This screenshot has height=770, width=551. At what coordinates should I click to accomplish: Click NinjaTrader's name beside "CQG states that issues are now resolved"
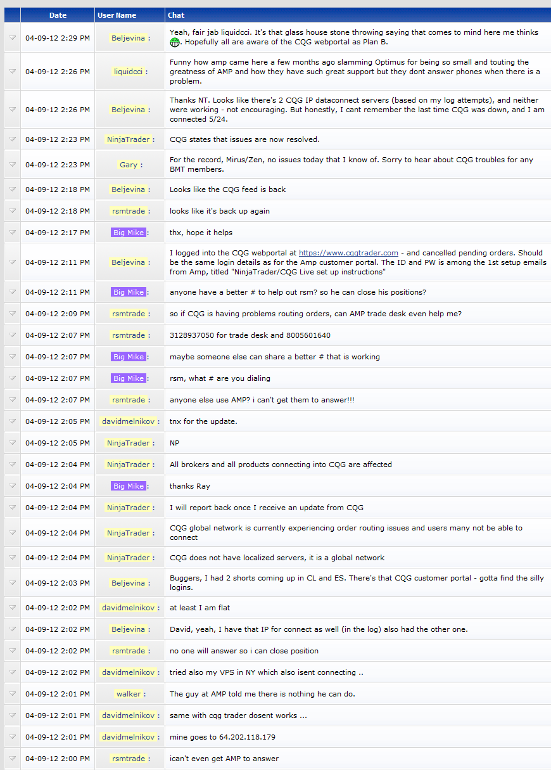pos(129,139)
